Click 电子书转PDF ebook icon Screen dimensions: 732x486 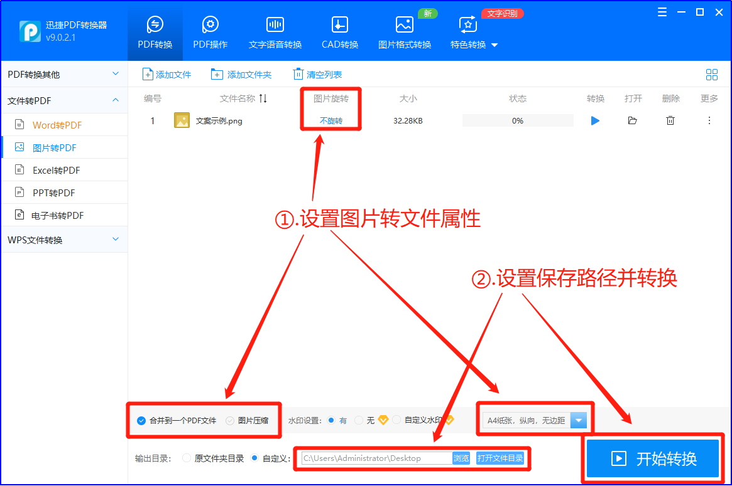point(19,215)
